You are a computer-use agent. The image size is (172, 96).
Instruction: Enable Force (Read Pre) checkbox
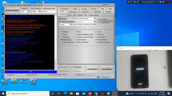point(98,22)
